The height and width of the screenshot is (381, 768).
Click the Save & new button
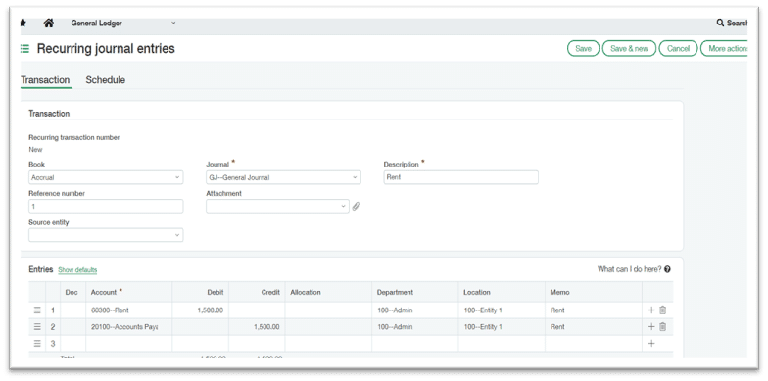click(629, 49)
